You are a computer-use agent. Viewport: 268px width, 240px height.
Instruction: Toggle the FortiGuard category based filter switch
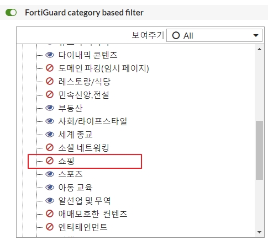coord(11,13)
